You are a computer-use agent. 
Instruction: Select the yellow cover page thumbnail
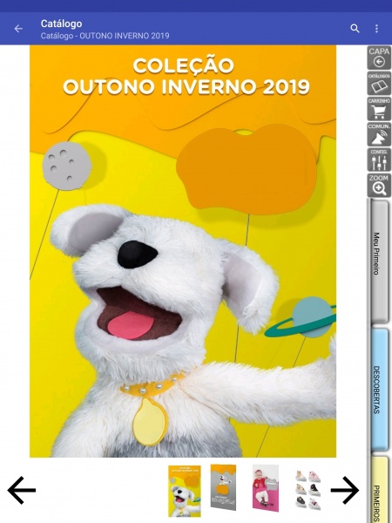point(185,491)
